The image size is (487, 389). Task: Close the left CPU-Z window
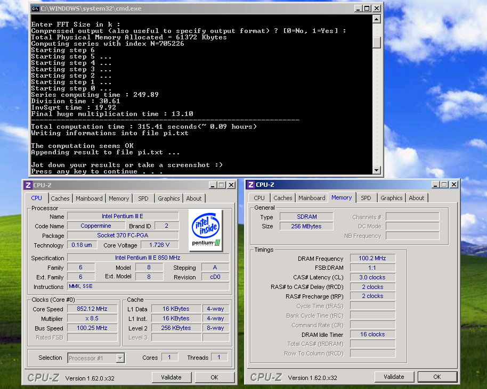point(231,185)
